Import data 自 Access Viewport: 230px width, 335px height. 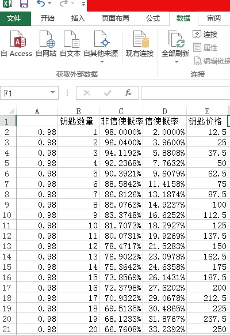click(x=17, y=44)
